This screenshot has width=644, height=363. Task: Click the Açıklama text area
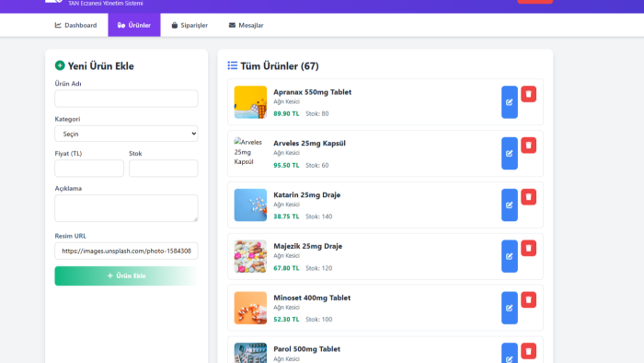[x=126, y=208]
